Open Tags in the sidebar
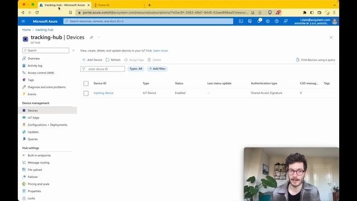The image size is (357, 201). [x=31, y=80]
